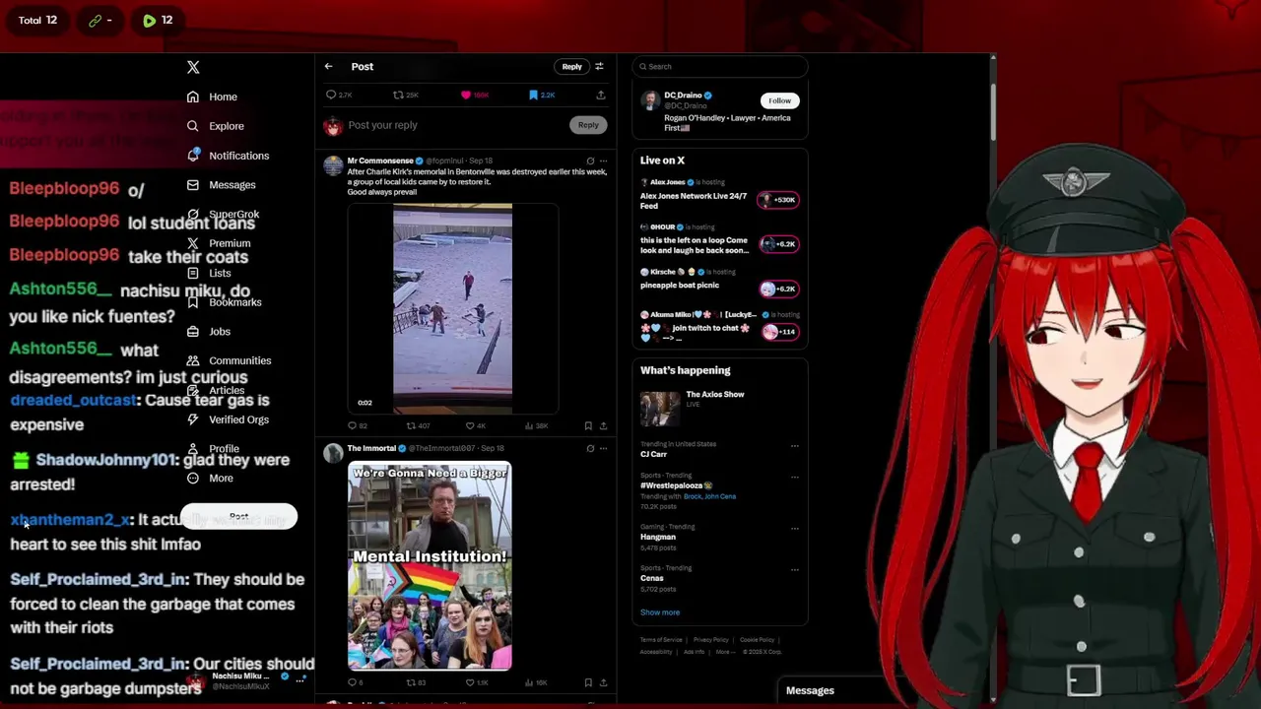Image resolution: width=1261 pixels, height=709 pixels.
Task: Open Messages envelope in sidebar
Action: click(193, 184)
